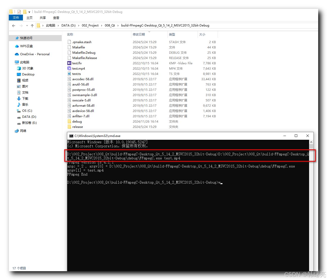The image size is (327, 280).
Task: Expand breadcrumb chevron after DATA (D:)
Action: pos(79,25)
